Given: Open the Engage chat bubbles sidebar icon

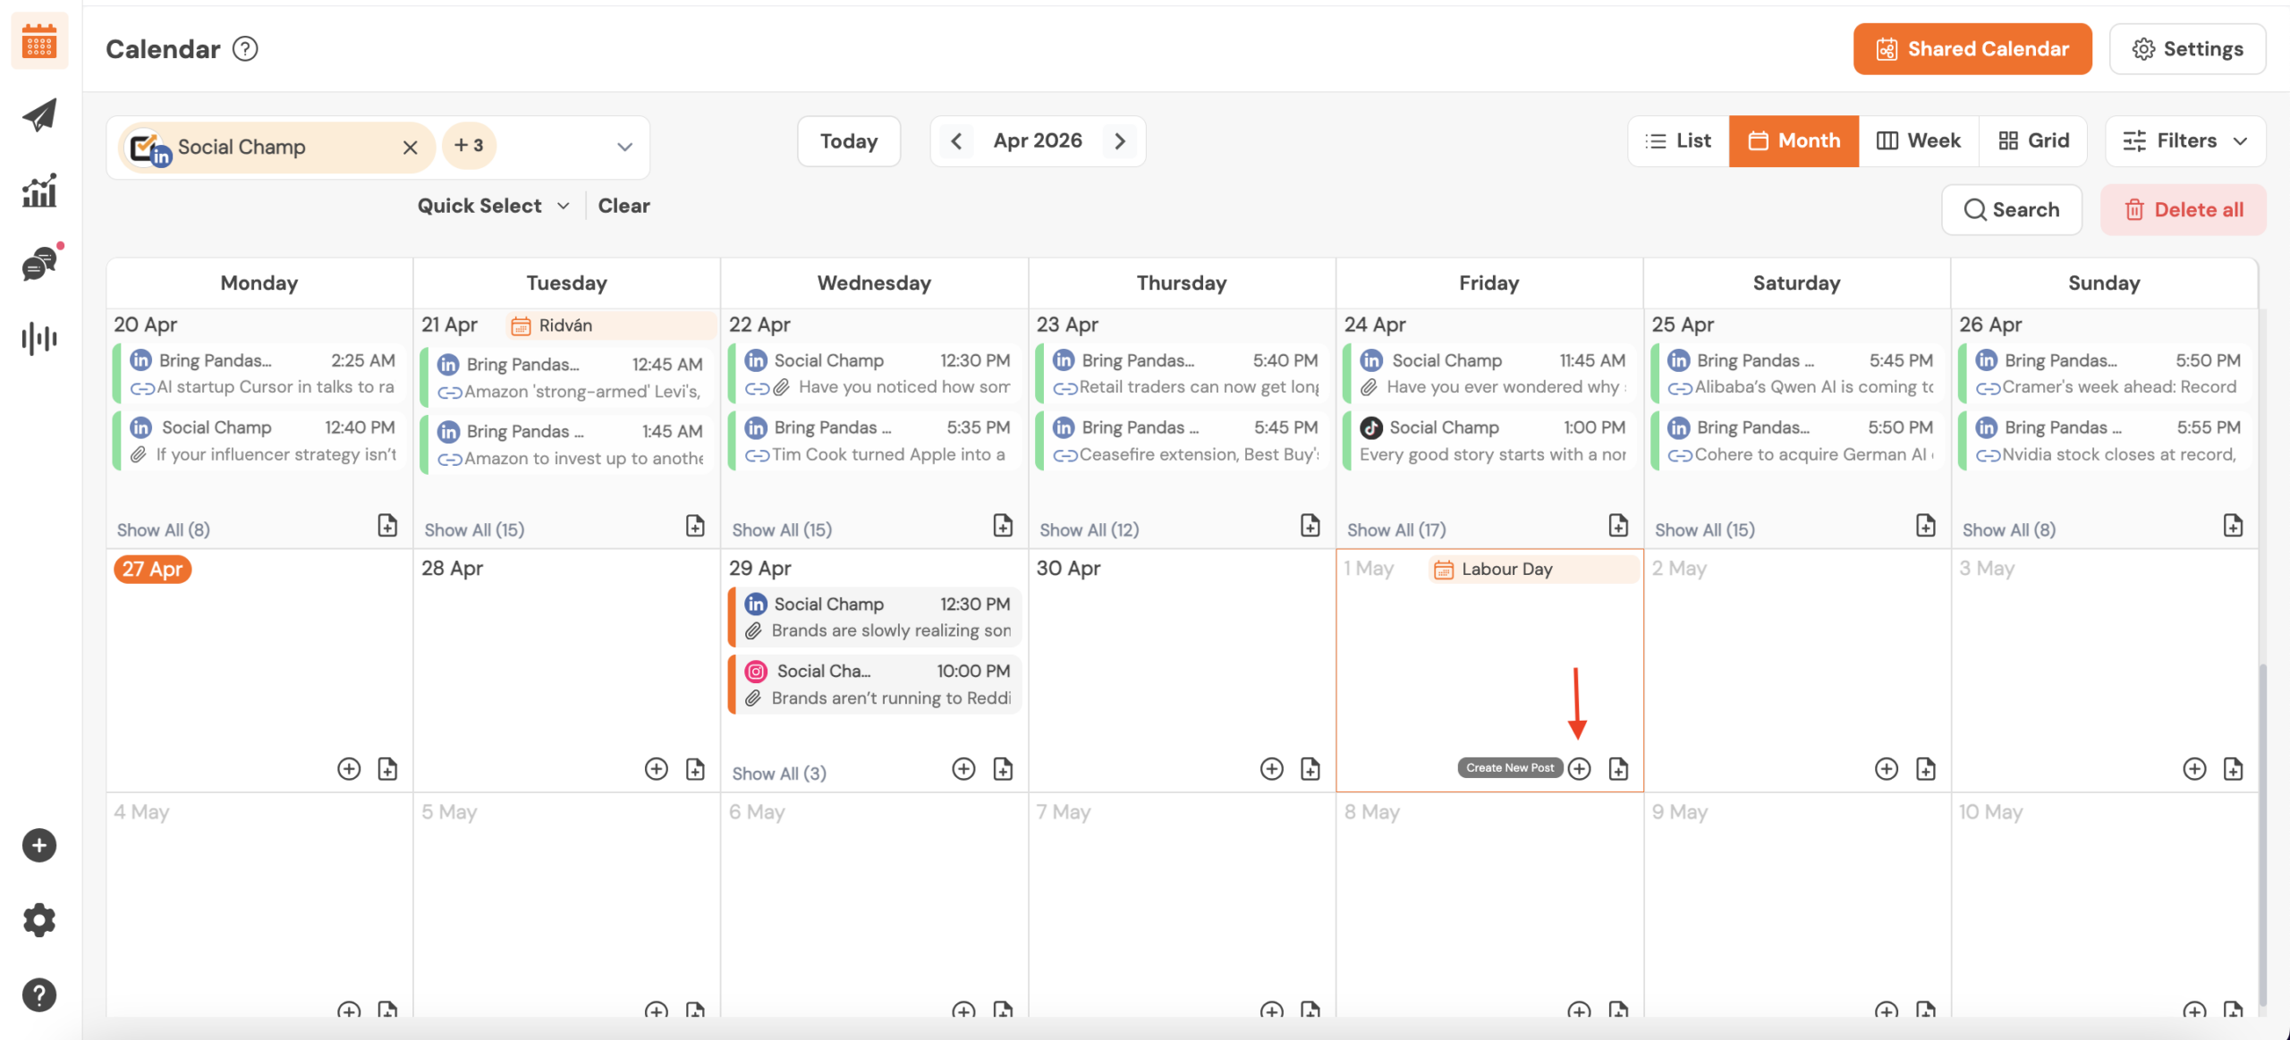Looking at the screenshot, I should coord(39,265).
